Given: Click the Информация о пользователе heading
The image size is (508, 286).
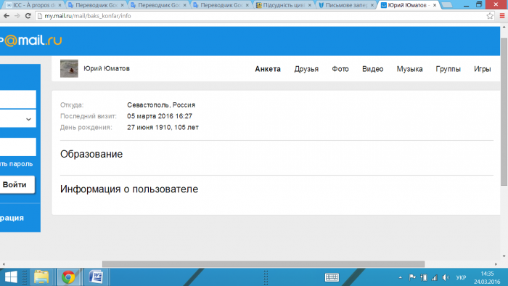Looking at the screenshot, I should click(129, 189).
